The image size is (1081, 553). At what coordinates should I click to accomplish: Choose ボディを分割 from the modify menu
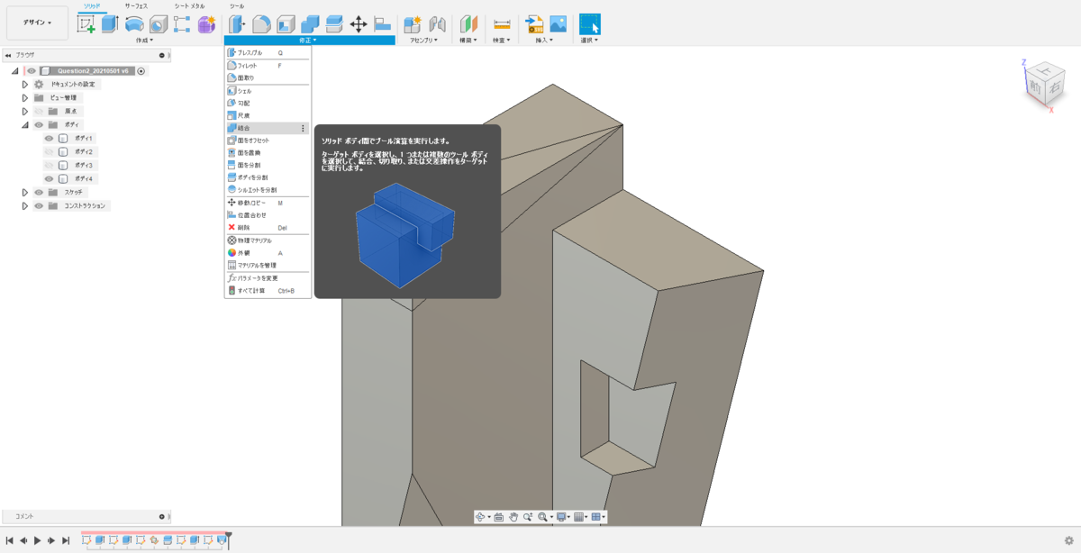click(x=268, y=177)
